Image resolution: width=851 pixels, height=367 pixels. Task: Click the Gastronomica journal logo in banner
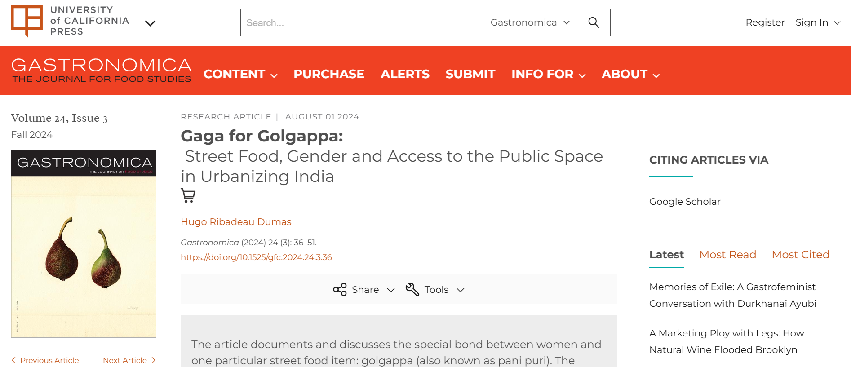tap(102, 71)
